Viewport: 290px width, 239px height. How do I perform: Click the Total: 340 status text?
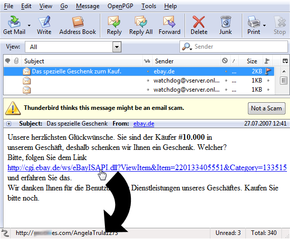point(264,233)
